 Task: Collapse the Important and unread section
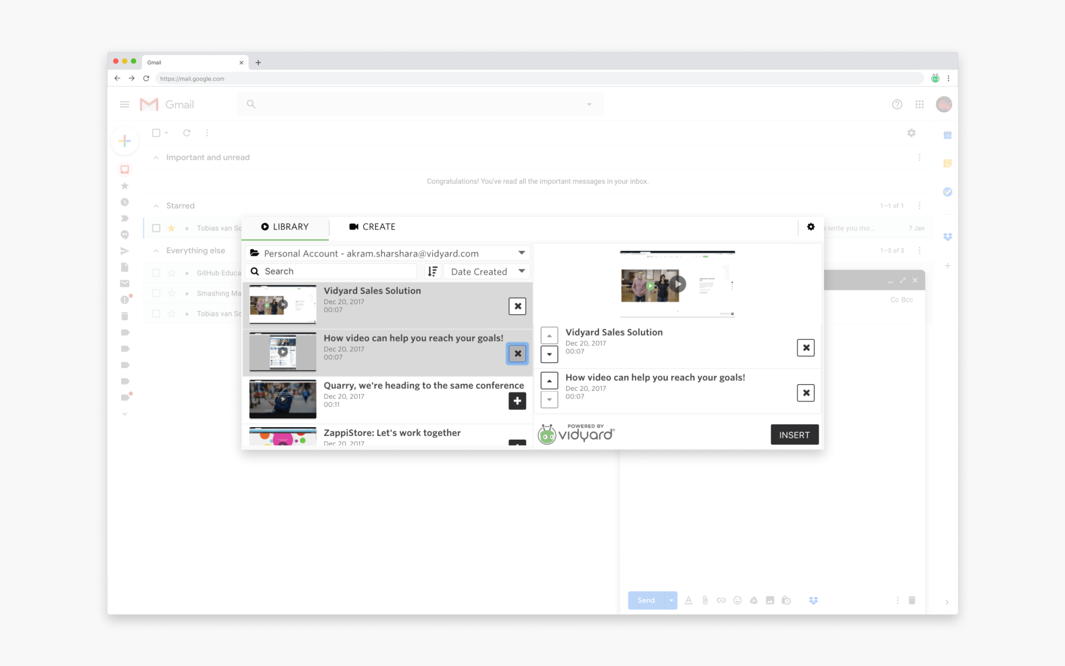pos(156,158)
